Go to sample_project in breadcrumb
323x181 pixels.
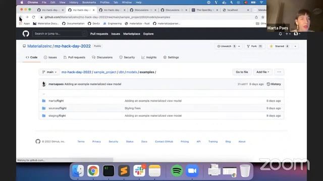[x=105, y=72]
